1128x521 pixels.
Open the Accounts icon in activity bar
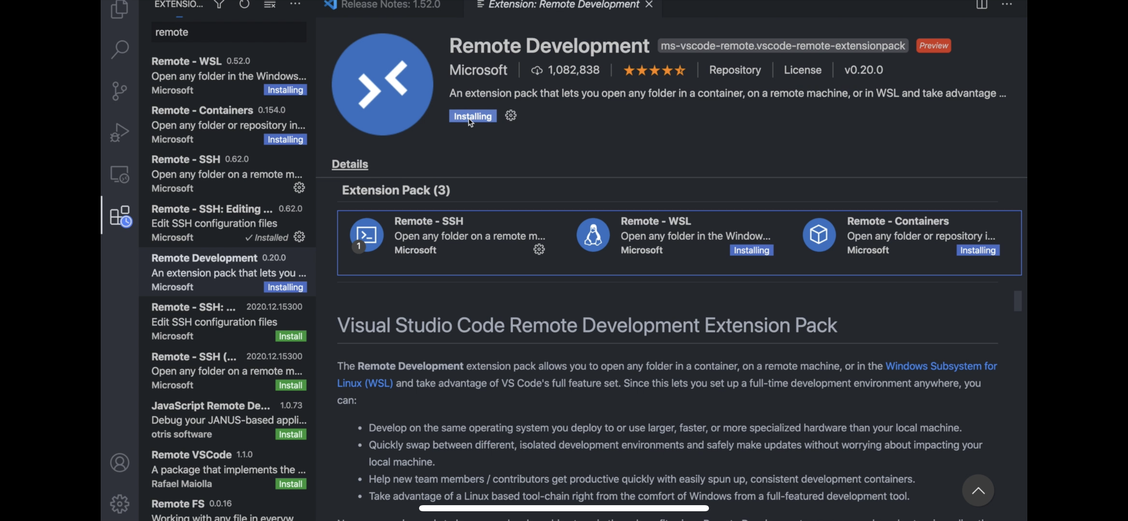pyautogui.click(x=119, y=463)
